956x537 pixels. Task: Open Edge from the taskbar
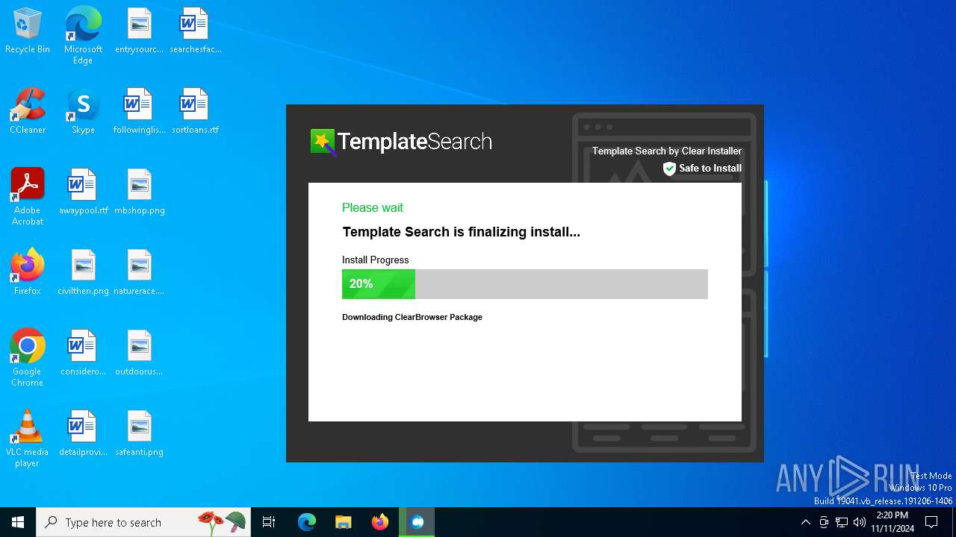pyautogui.click(x=307, y=522)
